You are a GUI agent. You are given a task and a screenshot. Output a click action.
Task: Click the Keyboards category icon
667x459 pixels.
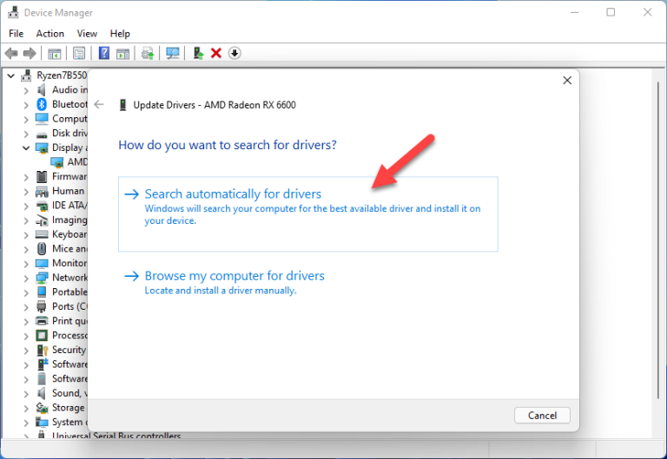point(42,234)
